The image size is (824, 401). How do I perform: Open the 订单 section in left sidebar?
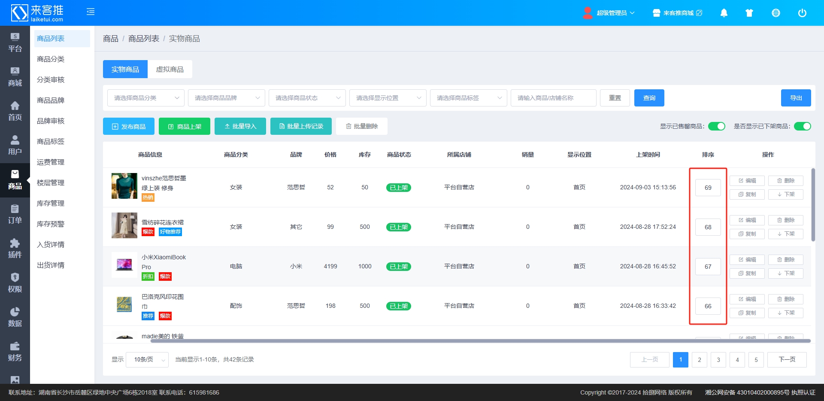click(15, 214)
